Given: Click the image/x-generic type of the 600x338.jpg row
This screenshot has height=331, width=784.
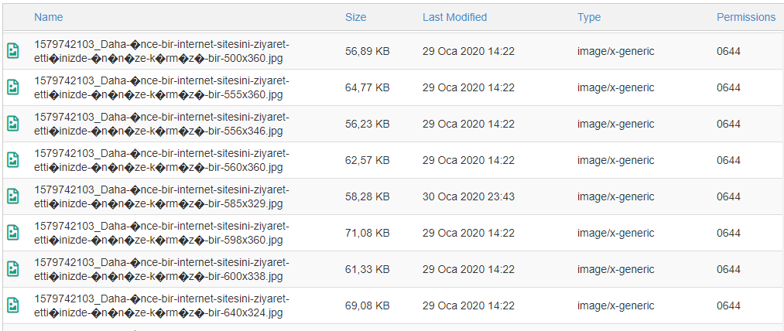Looking at the screenshot, I should [x=615, y=269].
